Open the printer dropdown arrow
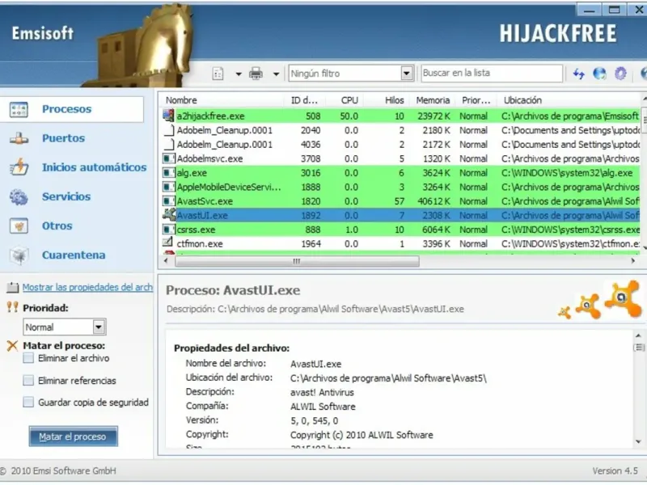The width and height of the screenshot is (647, 485). coord(276,74)
